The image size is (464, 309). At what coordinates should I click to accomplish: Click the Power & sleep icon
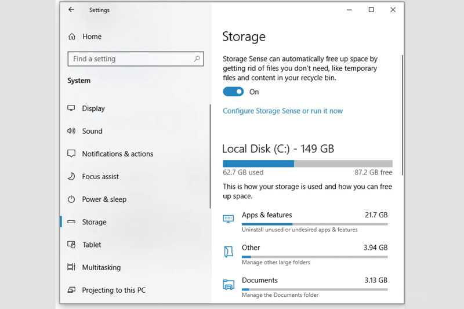(x=71, y=199)
